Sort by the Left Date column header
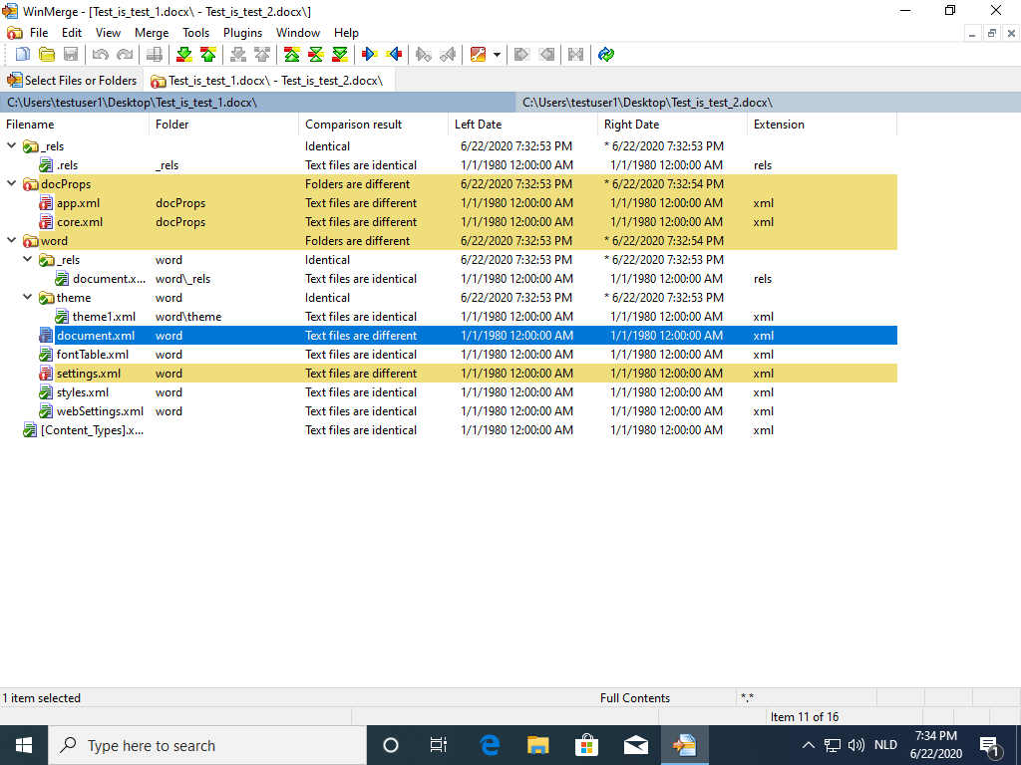The height and width of the screenshot is (765, 1021). [x=522, y=125]
